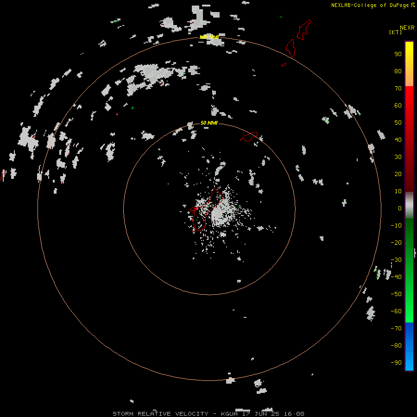Click the 0 knots scale label
Screen dimensions: 417x417
coord(400,208)
